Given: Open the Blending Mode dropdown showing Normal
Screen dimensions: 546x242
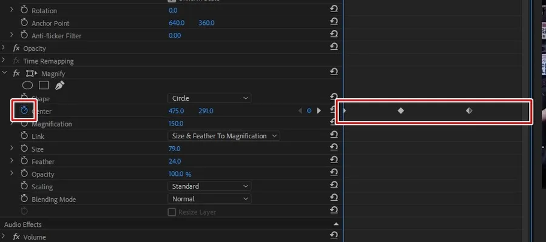Looking at the screenshot, I should pyautogui.click(x=209, y=199).
